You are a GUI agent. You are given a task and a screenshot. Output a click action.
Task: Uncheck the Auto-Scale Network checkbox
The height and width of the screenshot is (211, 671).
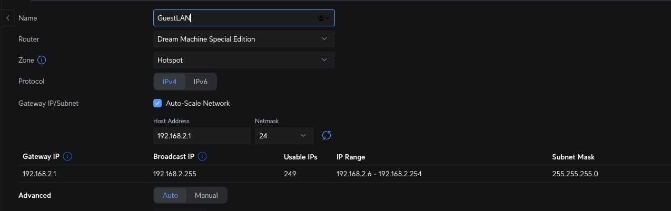157,103
